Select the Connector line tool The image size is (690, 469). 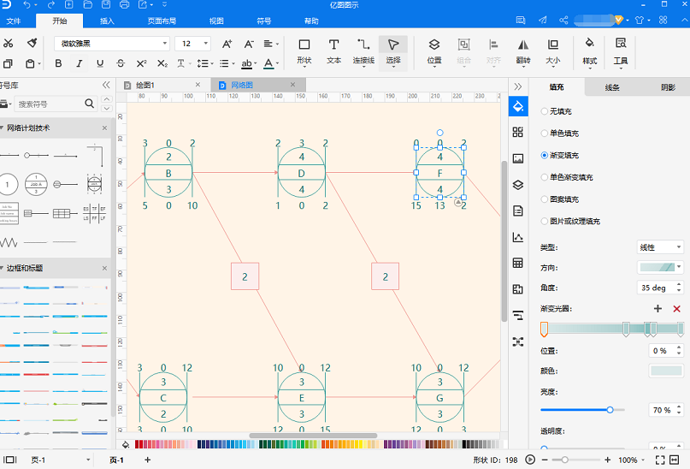tap(363, 52)
